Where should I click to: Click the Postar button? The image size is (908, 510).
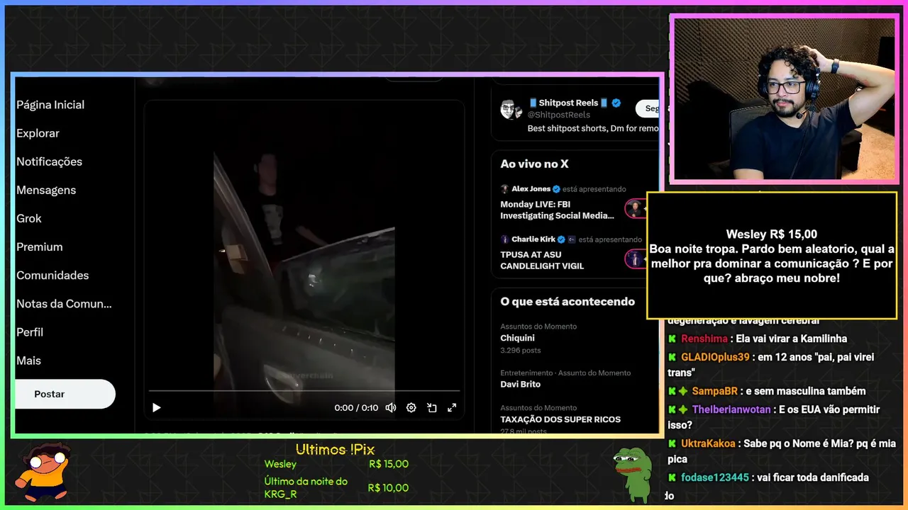click(x=65, y=394)
